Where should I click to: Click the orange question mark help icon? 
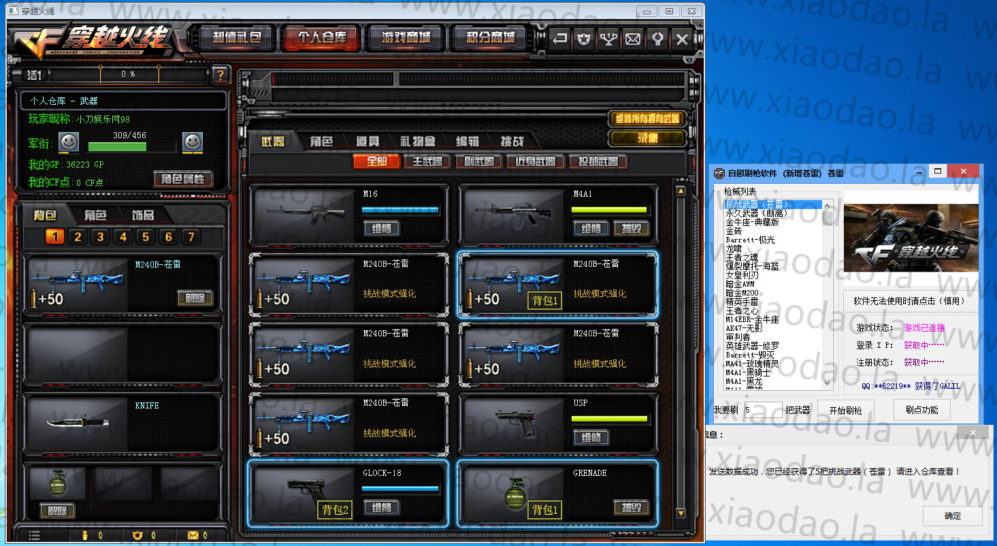220,74
